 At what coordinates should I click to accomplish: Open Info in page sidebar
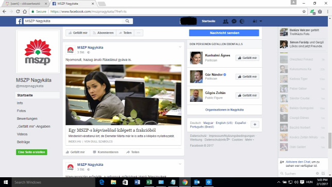point(20,103)
